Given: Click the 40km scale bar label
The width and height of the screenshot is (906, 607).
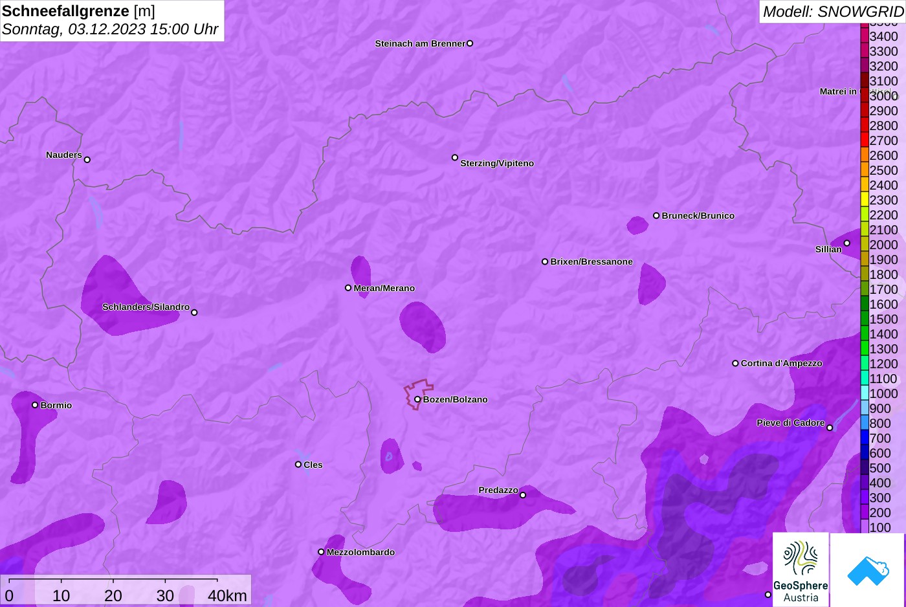Looking at the screenshot, I should [227, 596].
